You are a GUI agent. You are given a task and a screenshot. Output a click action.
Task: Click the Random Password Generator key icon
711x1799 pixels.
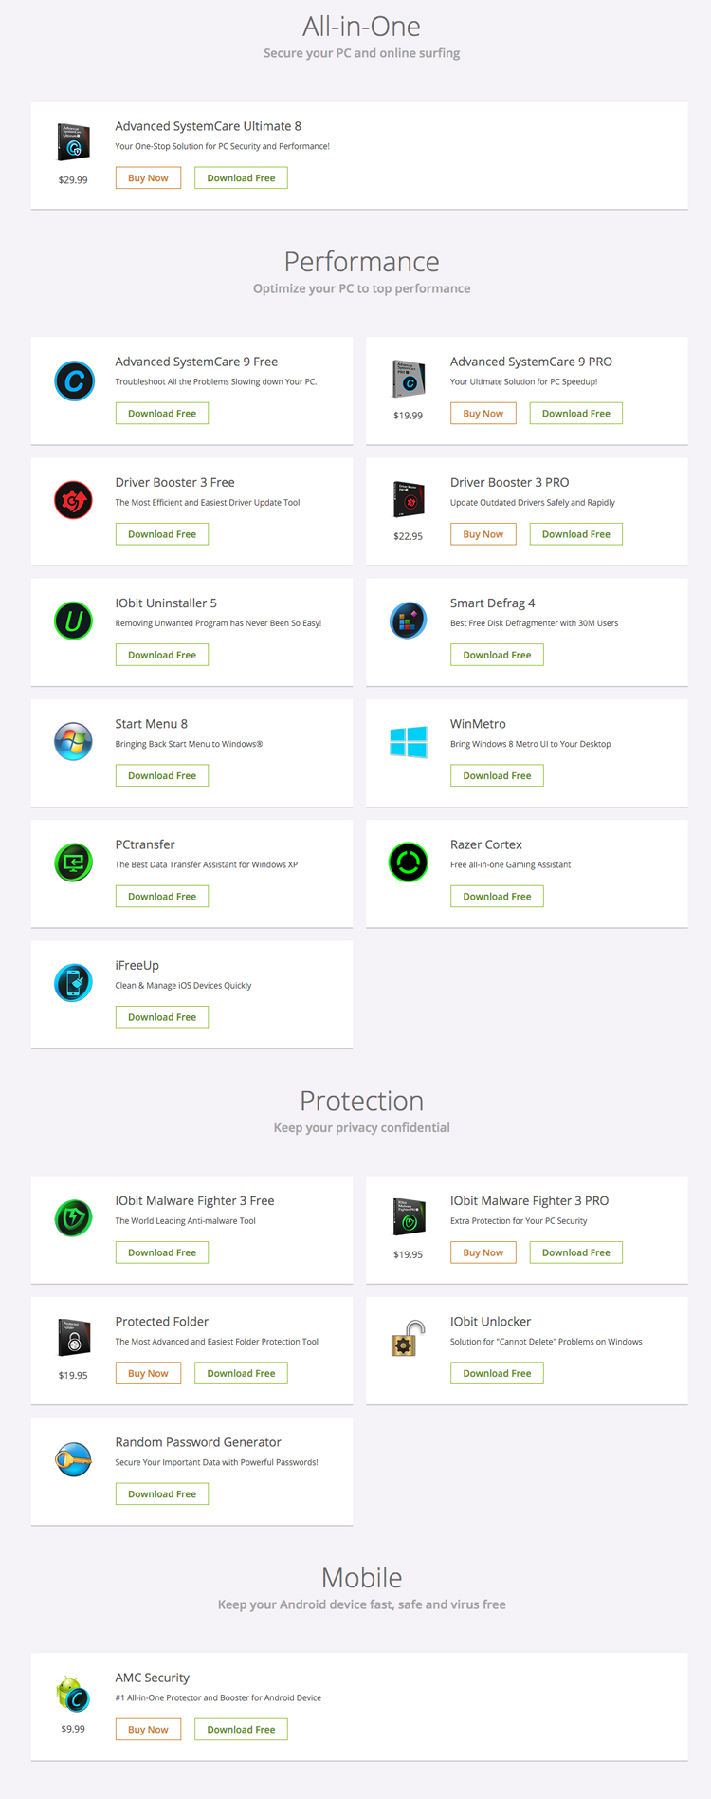(74, 1459)
